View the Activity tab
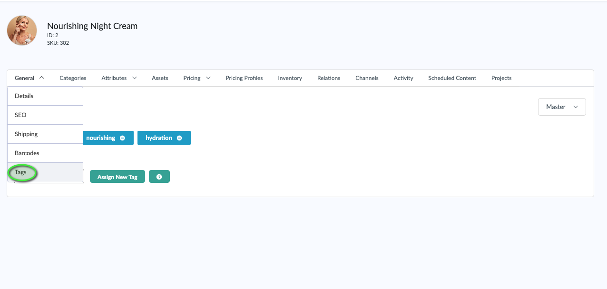Screen dimensions: 607x289 (403, 78)
